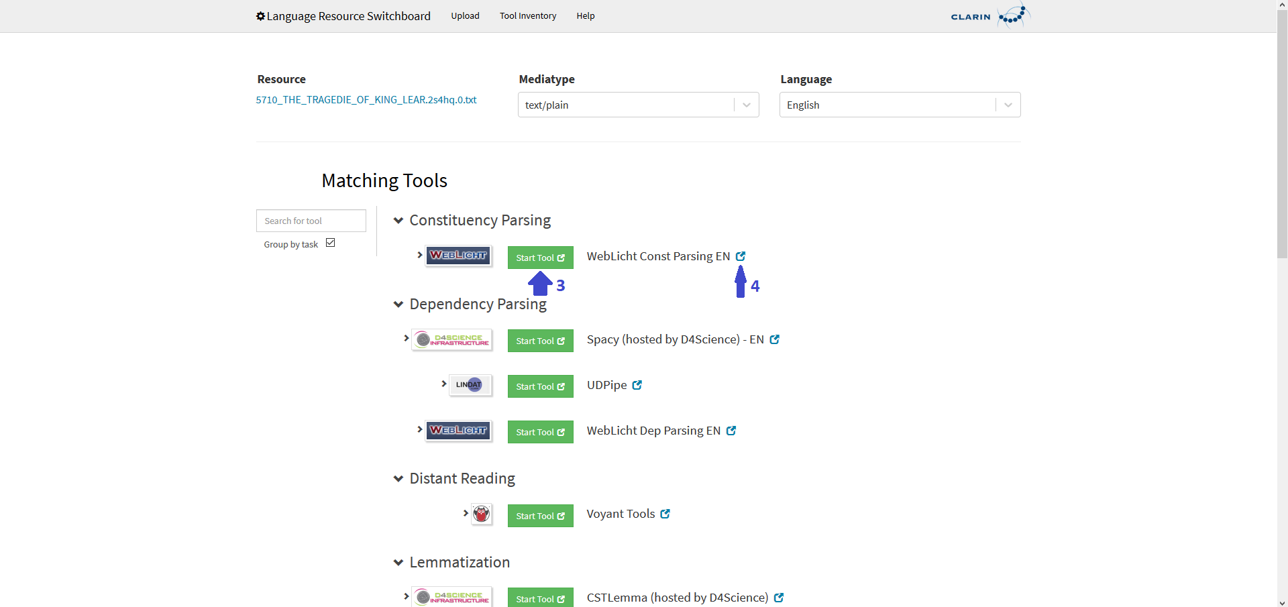Viewport: 1288px width, 607px height.
Task: Click the Voyant Tools owl logo
Action: [x=482, y=514]
